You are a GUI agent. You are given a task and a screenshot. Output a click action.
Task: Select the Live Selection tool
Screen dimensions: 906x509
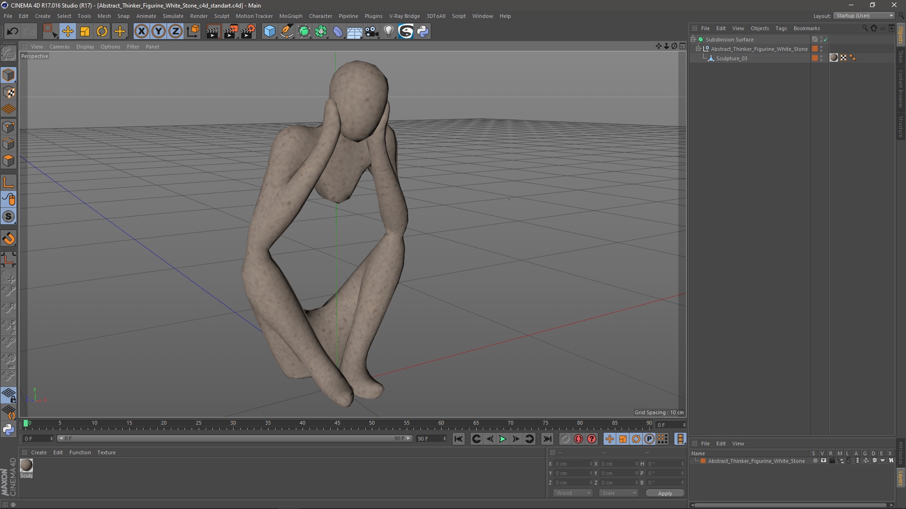coord(50,32)
